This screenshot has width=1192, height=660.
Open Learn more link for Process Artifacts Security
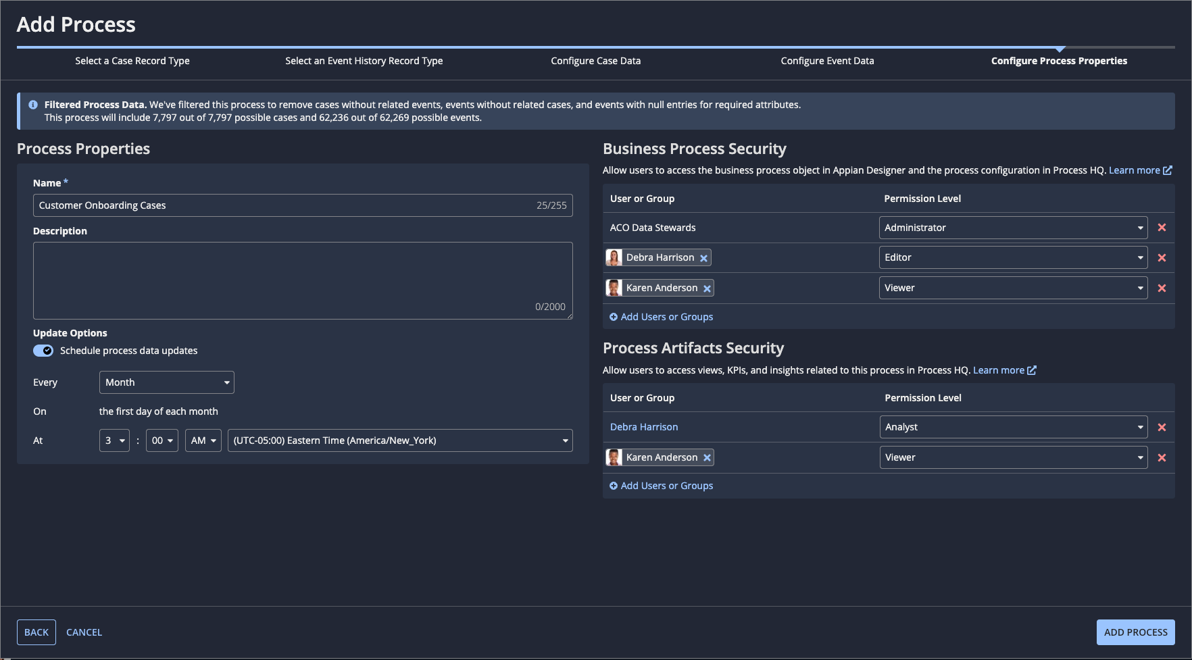1005,370
